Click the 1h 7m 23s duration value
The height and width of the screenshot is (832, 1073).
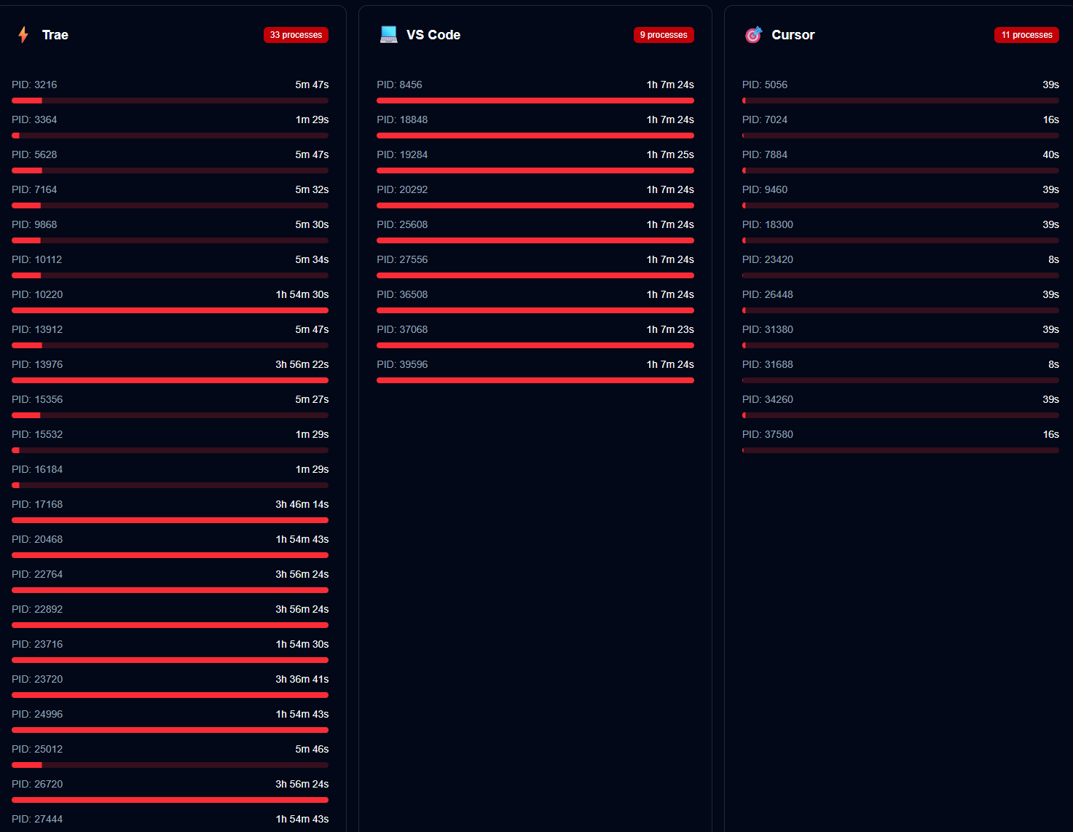(670, 329)
